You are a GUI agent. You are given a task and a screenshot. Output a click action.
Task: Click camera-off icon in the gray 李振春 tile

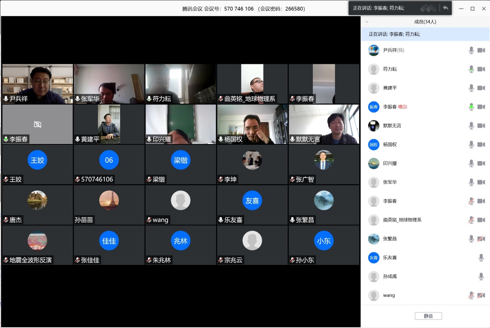tap(38, 124)
